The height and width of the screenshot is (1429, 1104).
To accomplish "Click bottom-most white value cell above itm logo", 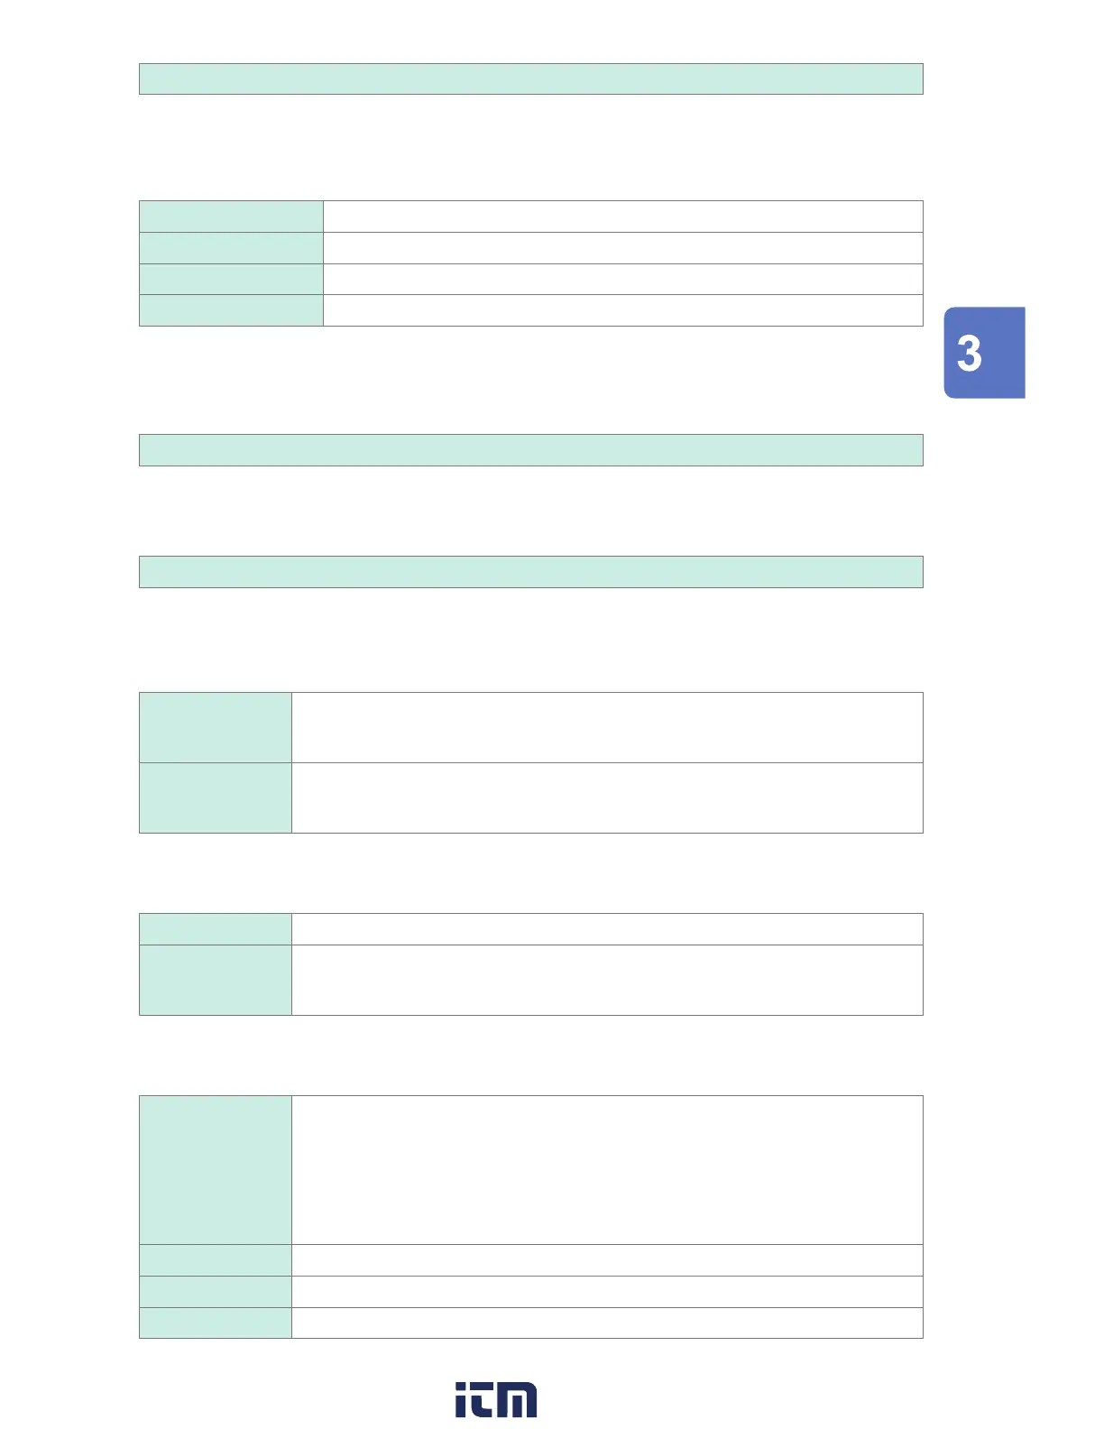I will 607,1323.
